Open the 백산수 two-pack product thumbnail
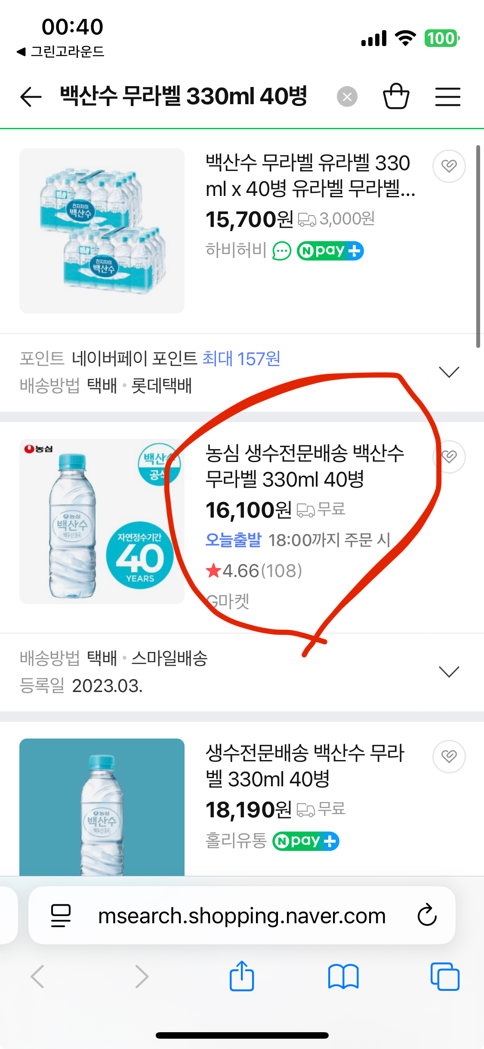 (x=102, y=231)
